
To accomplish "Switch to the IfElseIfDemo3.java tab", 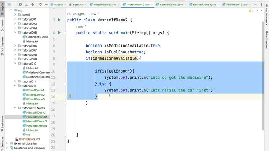I will coord(237,5).
